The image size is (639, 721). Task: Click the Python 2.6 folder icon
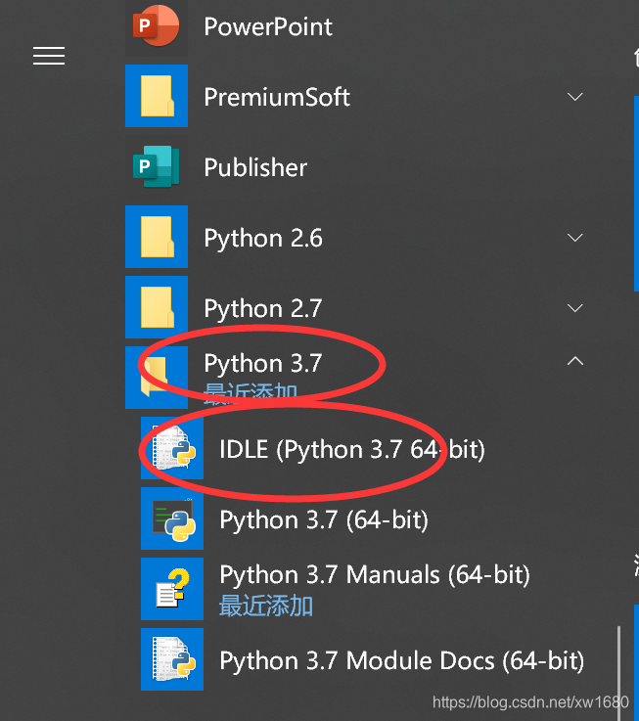pyautogui.click(x=157, y=237)
